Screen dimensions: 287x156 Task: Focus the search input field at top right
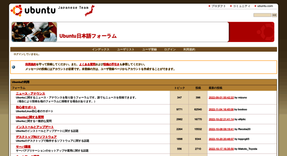(x=262, y=15)
